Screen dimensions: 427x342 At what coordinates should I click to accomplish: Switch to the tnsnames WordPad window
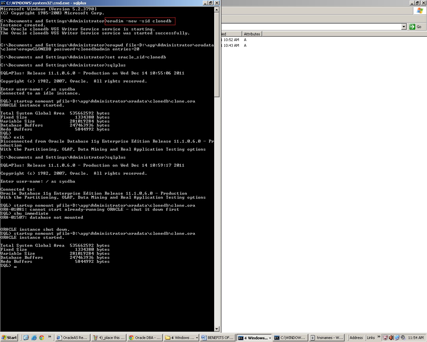coord(326,338)
